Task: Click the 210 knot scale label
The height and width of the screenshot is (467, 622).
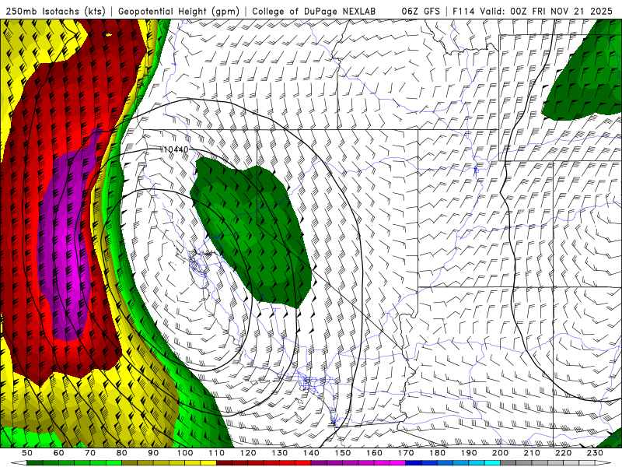Action: (x=532, y=453)
